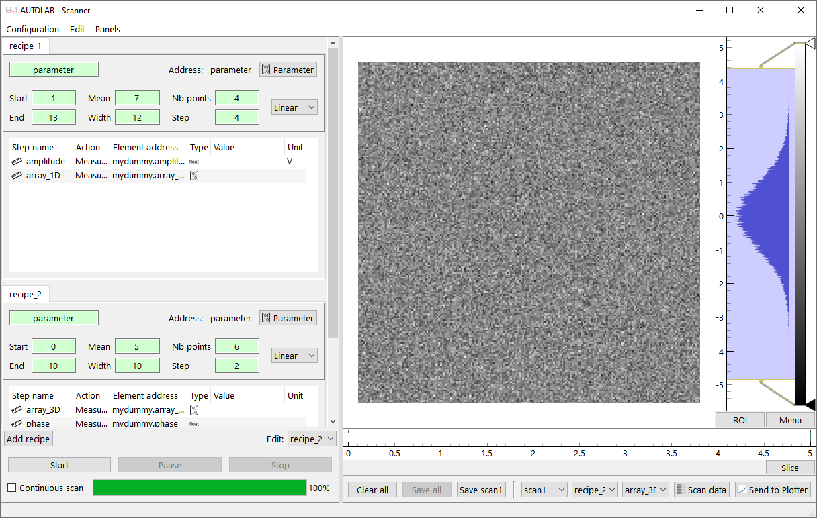Click the Mean value 7 field in recipe_1
Screen dimensions: 817x518
(x=137, y=98)
